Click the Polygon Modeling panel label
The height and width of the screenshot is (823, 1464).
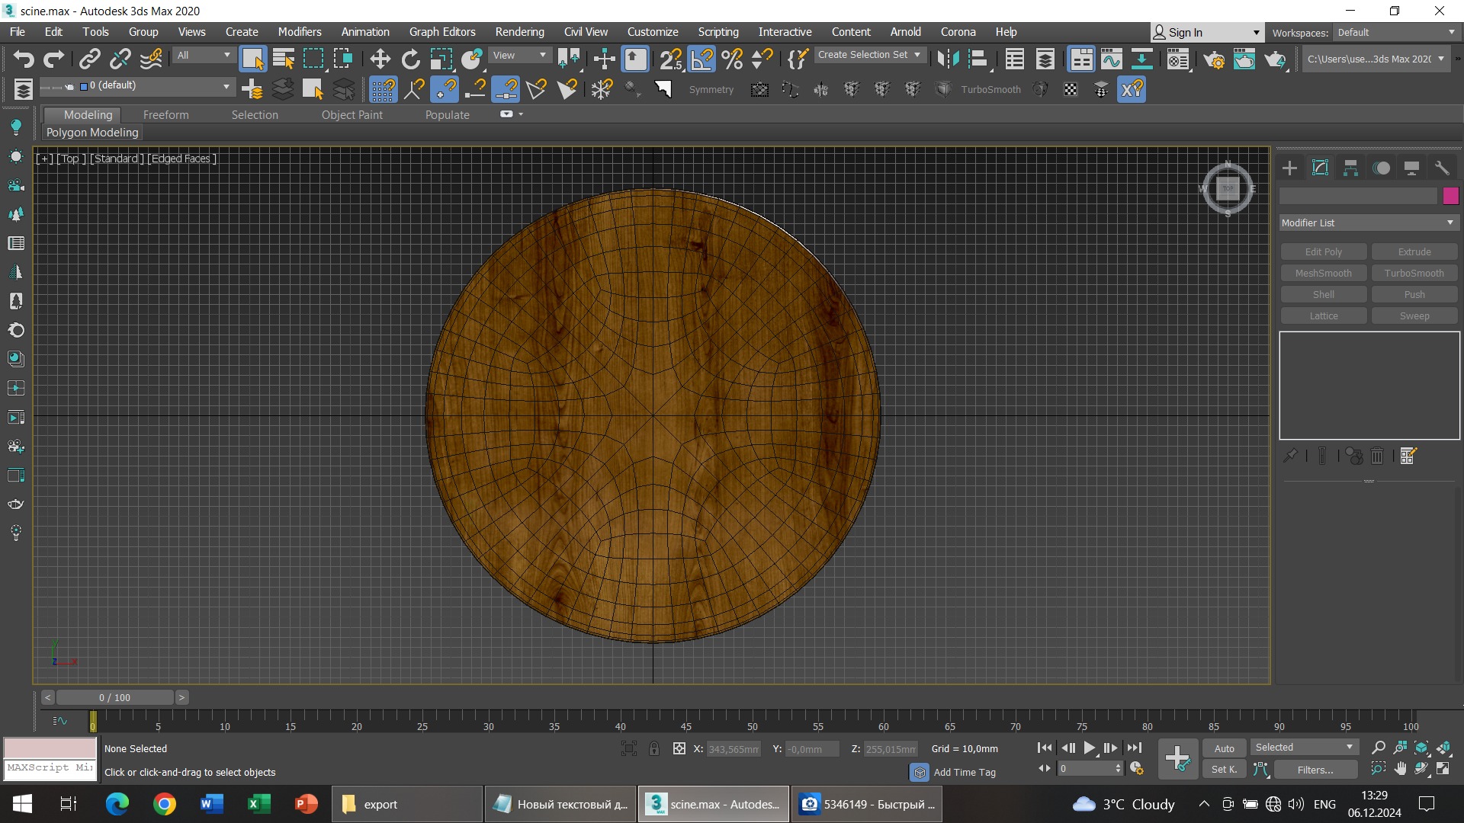tap(92, 133)
